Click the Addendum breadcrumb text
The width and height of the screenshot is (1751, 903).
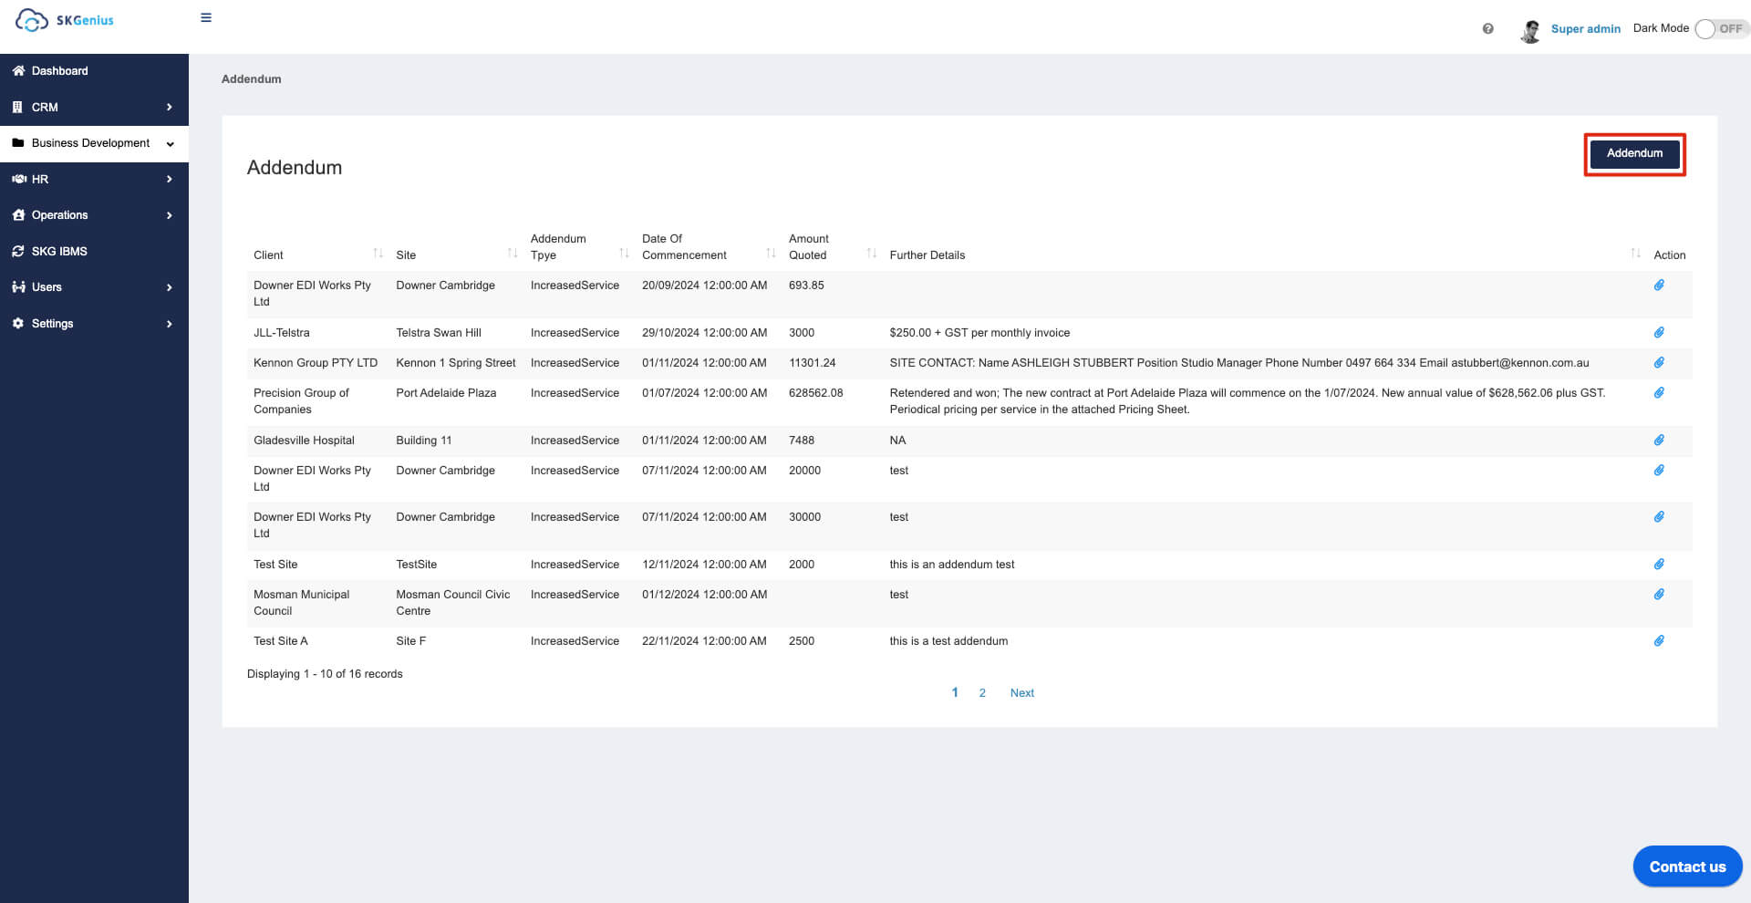tap(251, 79)
